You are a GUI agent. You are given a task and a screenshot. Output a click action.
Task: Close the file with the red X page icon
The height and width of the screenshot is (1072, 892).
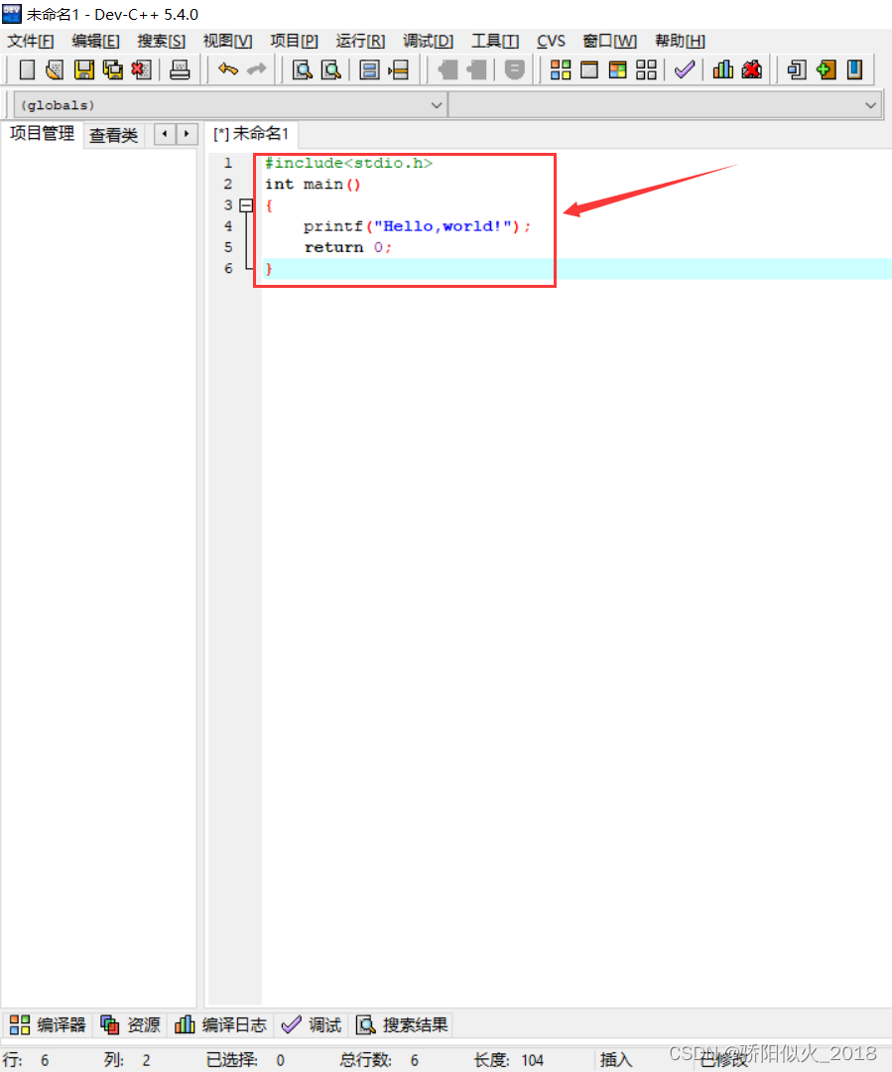pyautogui.click(x=141, y=69)
